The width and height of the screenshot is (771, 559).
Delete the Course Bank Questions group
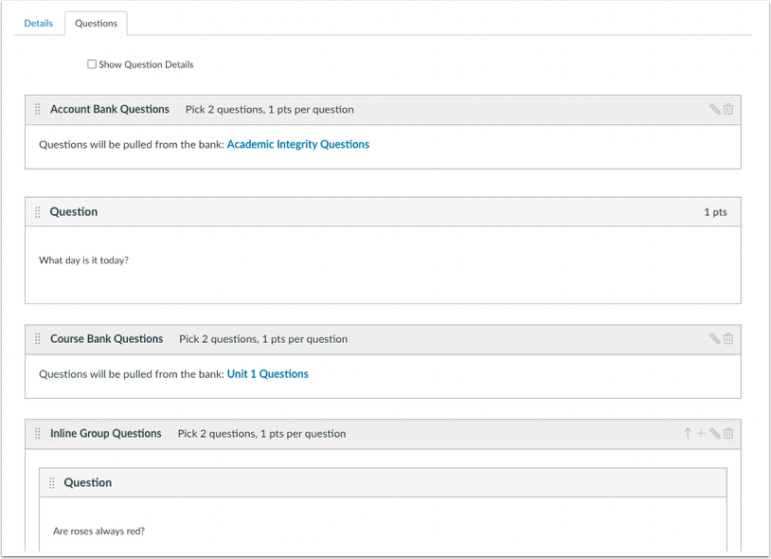(728, 338)
